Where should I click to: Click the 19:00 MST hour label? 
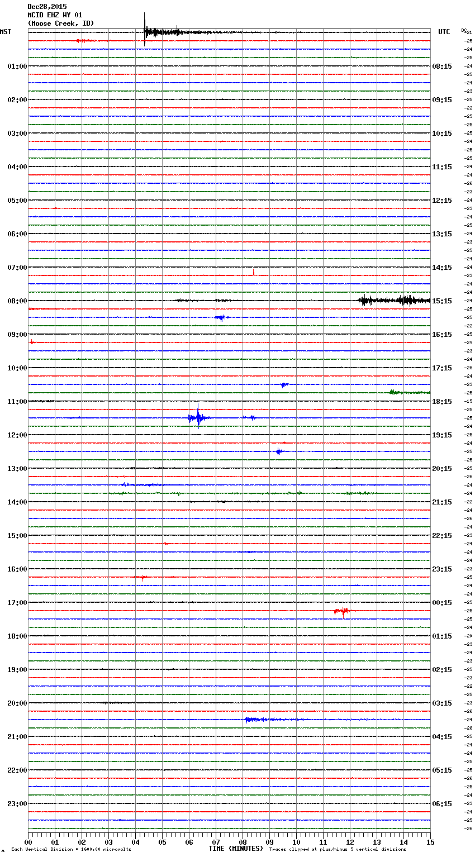(17, 669)
